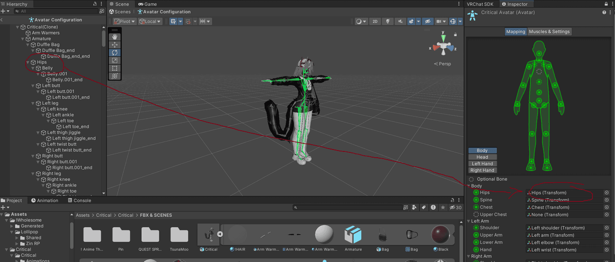Open Muscles & Settings
Screen dimensions: 615x262
(549, 32)
